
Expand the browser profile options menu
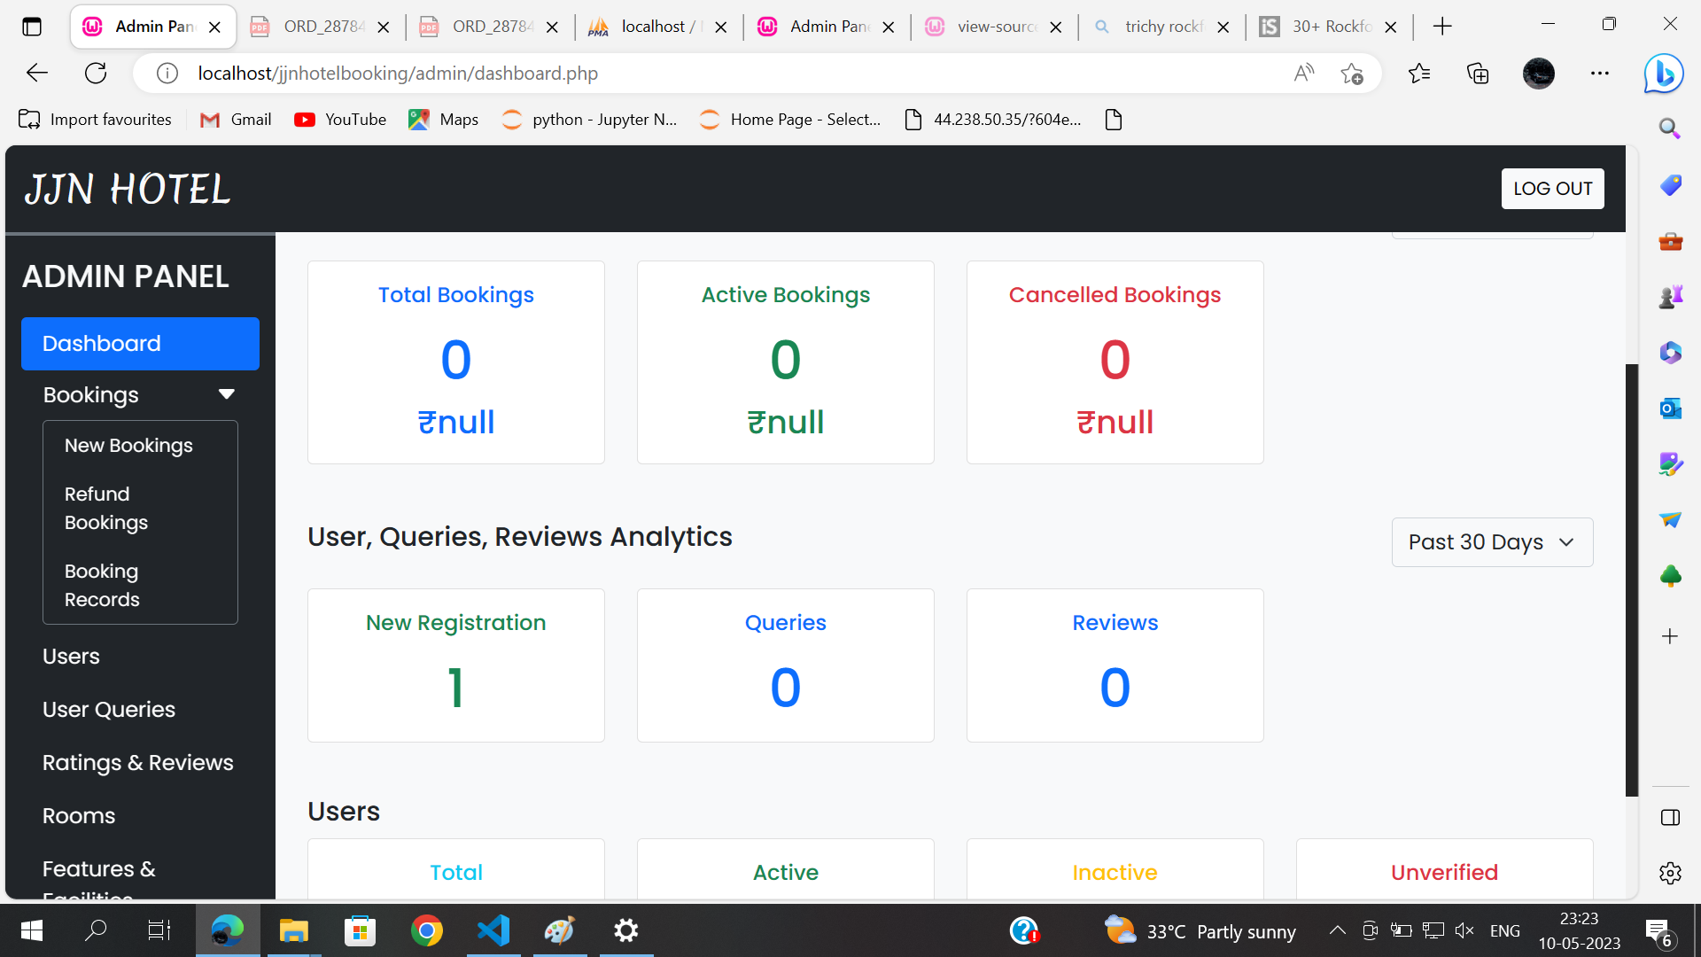pos(1538,74)
